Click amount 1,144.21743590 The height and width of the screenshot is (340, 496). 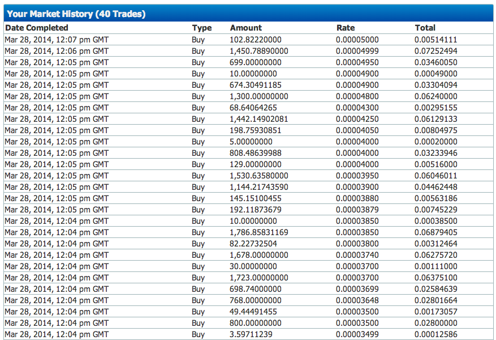point(259,187)
